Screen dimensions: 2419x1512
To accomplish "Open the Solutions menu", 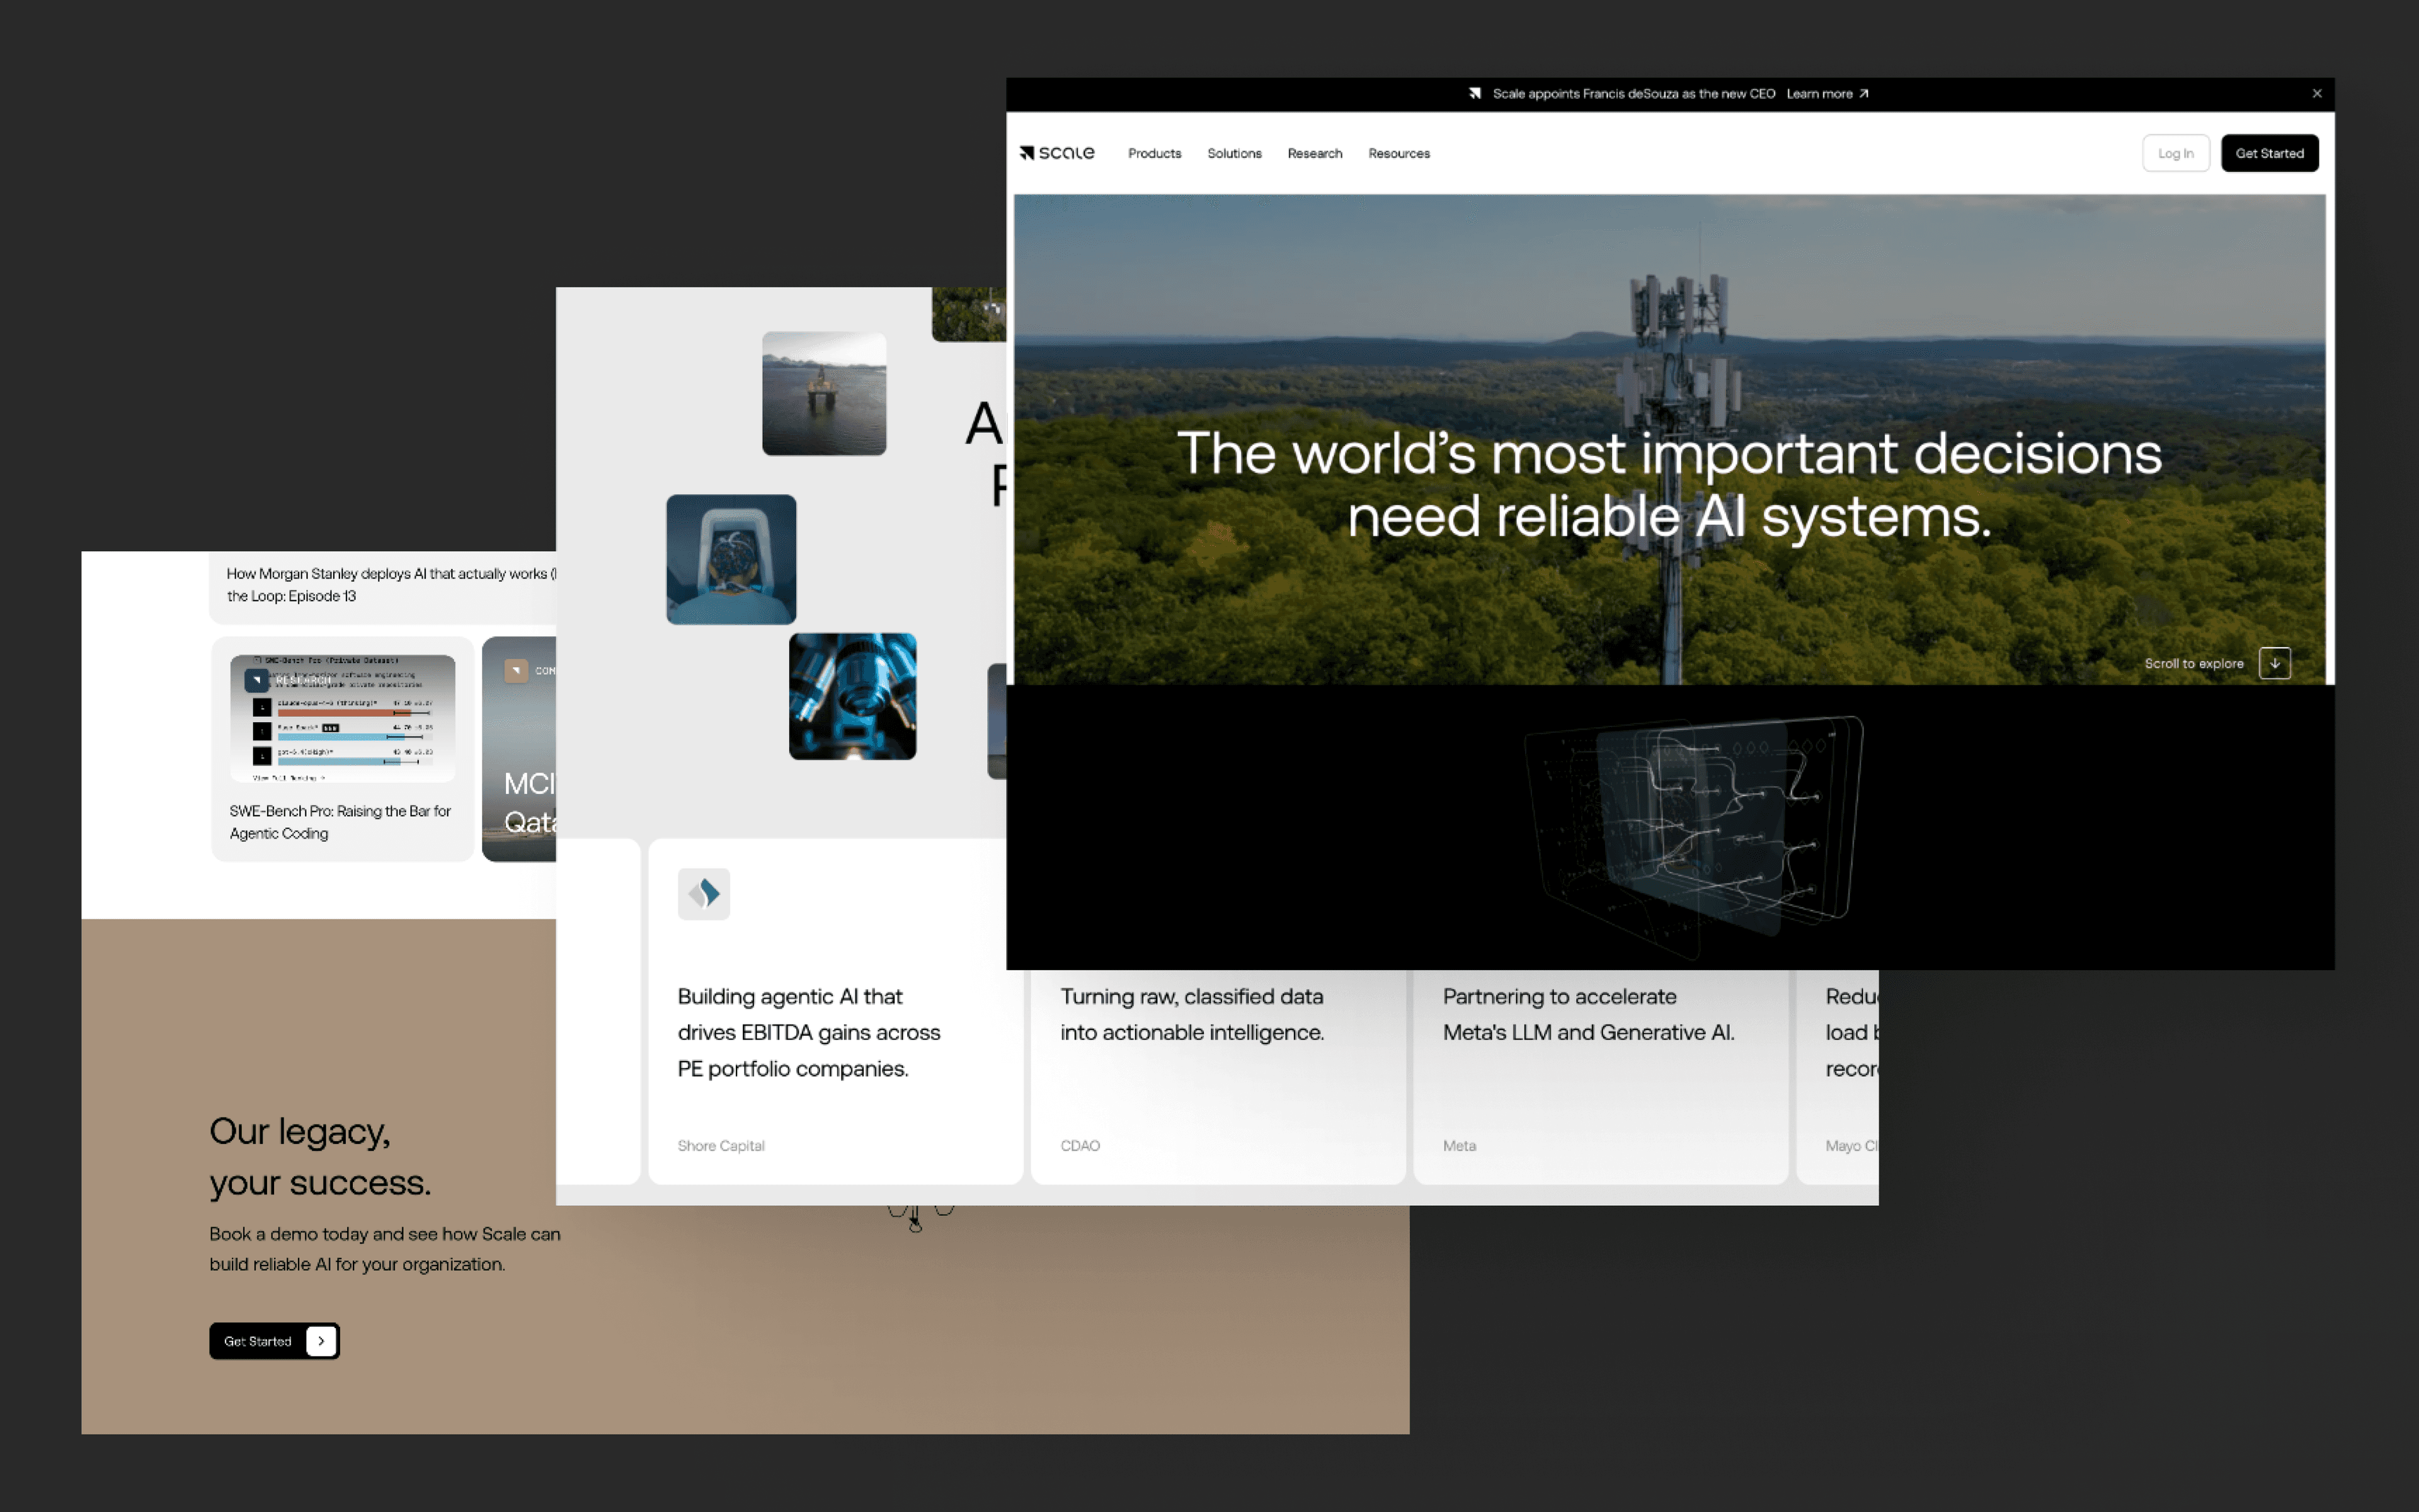I will (x=1235, y=153).
